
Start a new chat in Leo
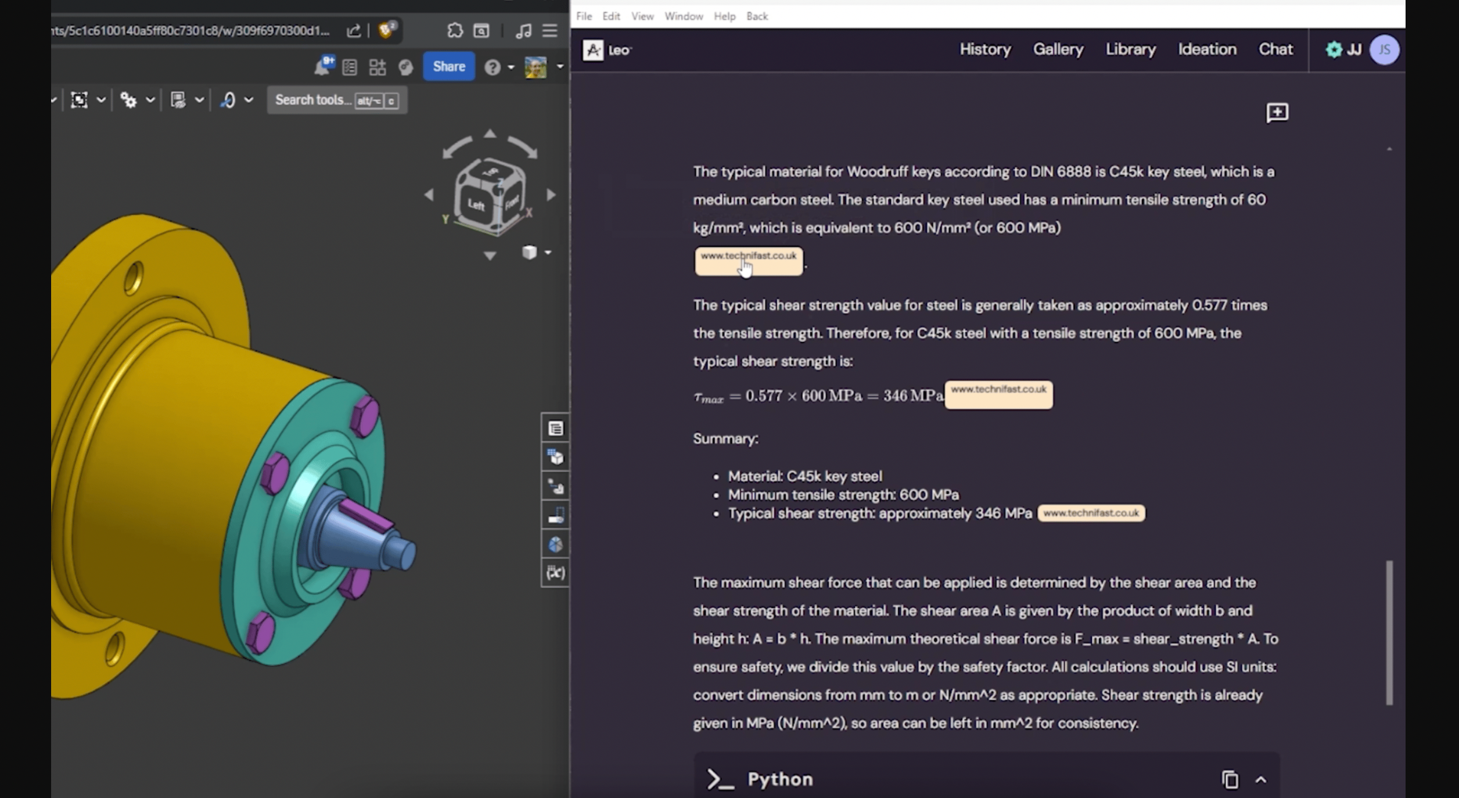(x=1277, y=113)
